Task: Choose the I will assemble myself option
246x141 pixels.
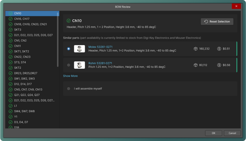Action: 68,89
